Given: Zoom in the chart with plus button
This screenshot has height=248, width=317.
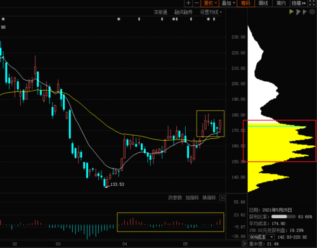Looking at the screenshot, I should tap(188, 3).
